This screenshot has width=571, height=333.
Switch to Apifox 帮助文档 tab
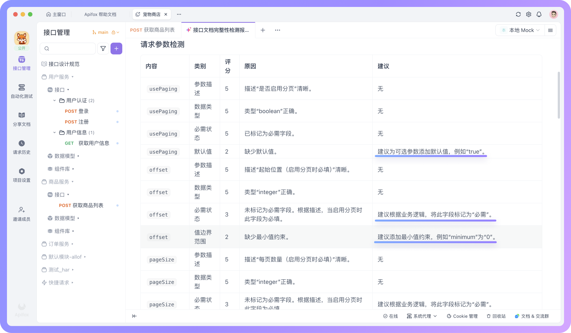click(100, 14)
